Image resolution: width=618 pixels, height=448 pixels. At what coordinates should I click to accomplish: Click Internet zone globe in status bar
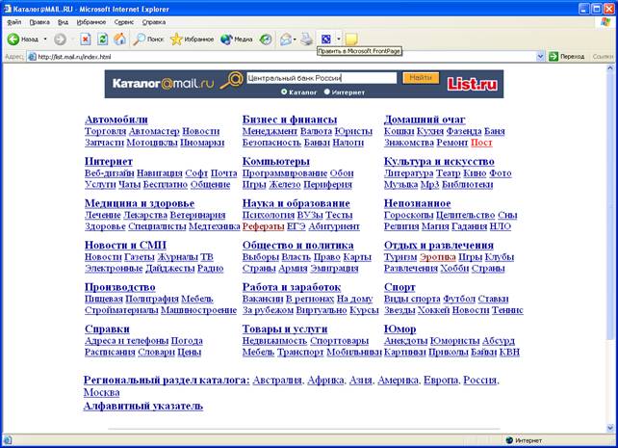click(x=509, y=440)
